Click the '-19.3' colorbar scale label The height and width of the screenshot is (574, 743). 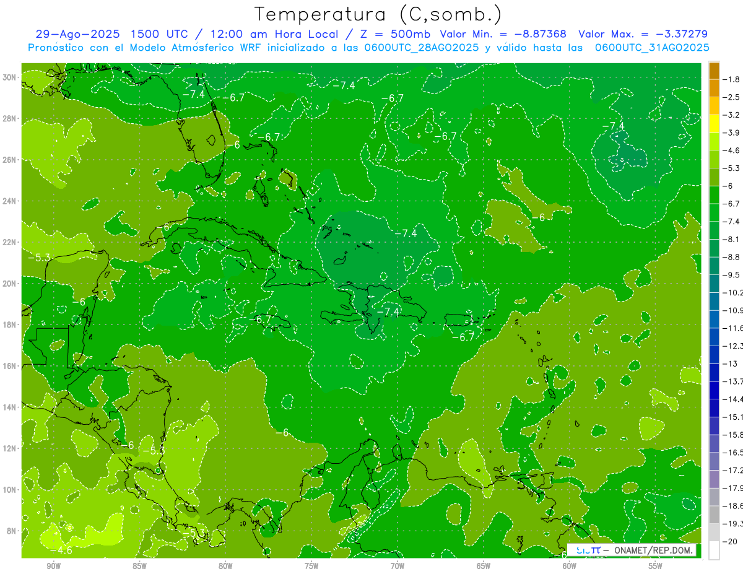click(x=733, y=524)
